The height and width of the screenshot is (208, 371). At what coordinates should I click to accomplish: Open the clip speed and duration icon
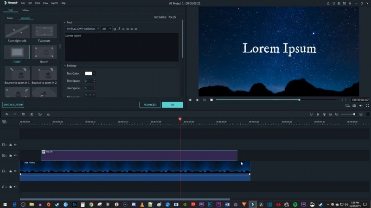click(x=40, y=114)
